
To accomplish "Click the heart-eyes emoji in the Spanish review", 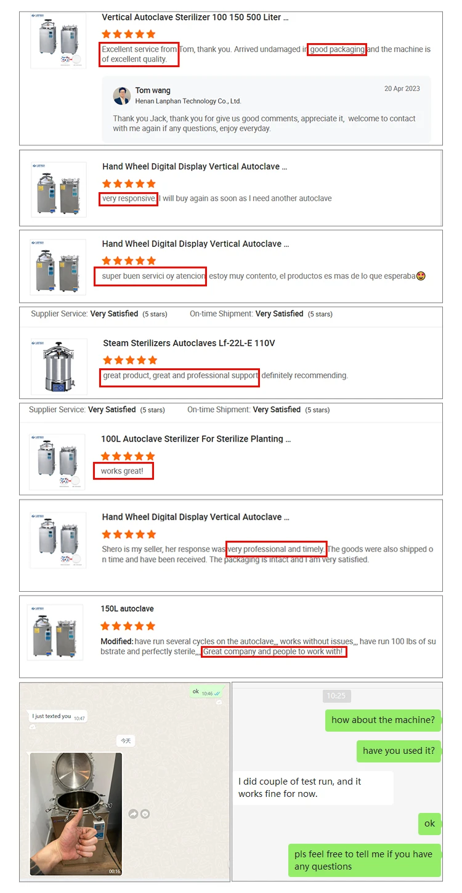I will click(x=421, y=276).
